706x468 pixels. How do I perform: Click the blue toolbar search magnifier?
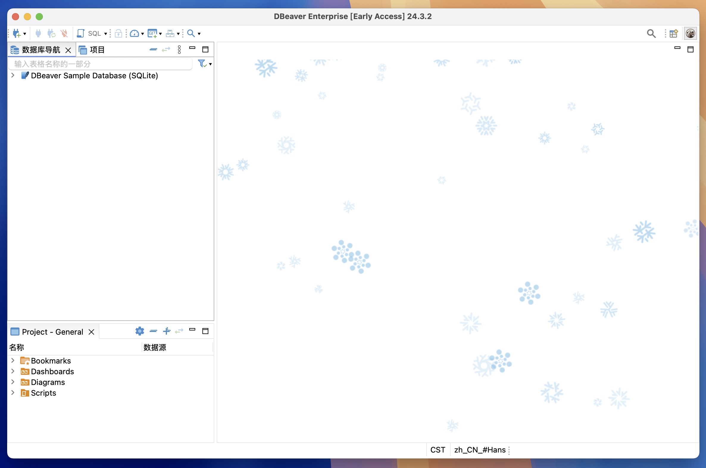click(x=191, y=33)
